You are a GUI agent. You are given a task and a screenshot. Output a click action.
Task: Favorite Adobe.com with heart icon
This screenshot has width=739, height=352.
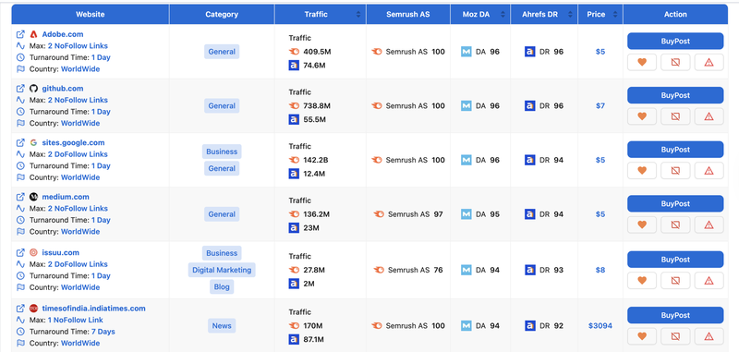click(641, 62)
